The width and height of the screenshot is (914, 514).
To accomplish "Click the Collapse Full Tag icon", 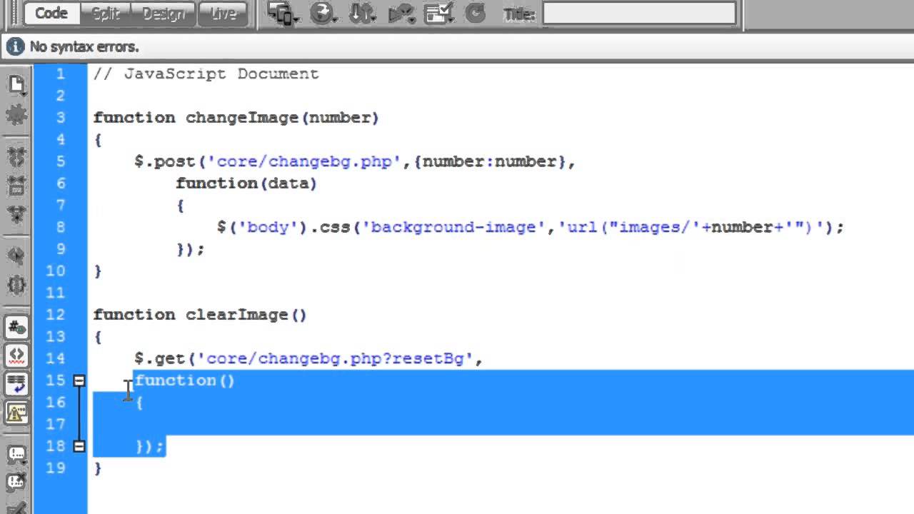I will (x=16, y=157).
